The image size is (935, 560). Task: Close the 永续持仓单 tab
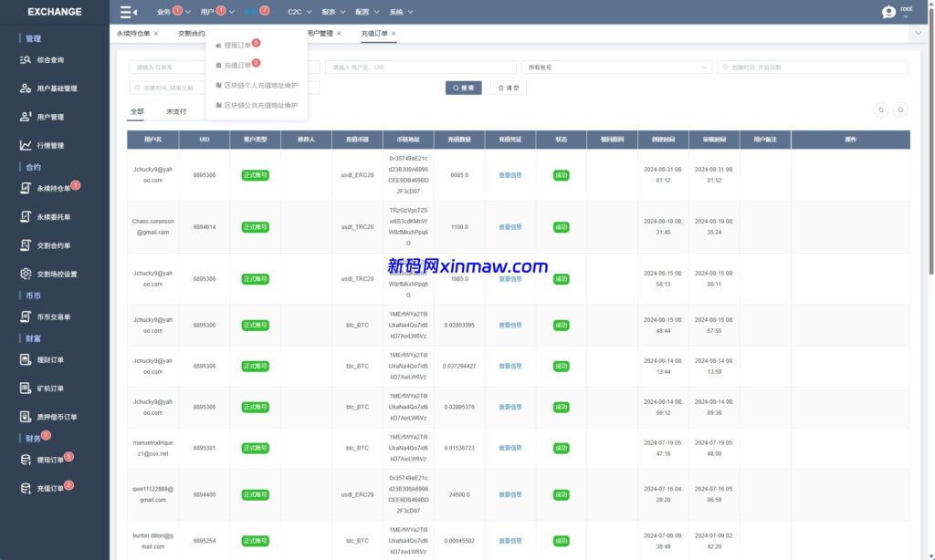point(156,33)
